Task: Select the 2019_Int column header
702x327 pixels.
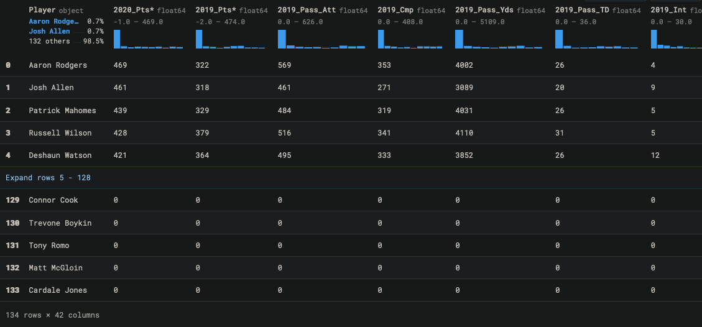Action: [x=668, y=11]
